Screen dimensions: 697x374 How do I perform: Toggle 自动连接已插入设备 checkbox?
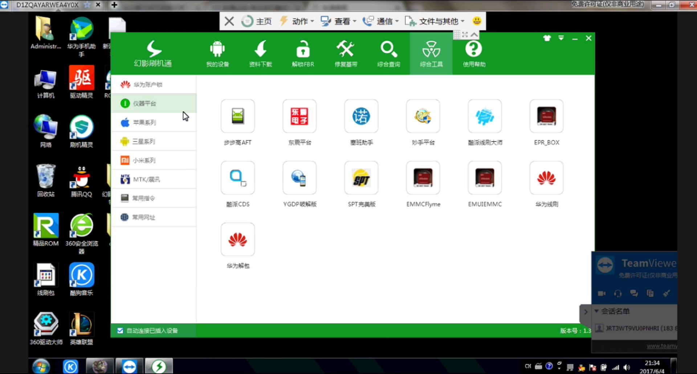click(x=120, y=331)
